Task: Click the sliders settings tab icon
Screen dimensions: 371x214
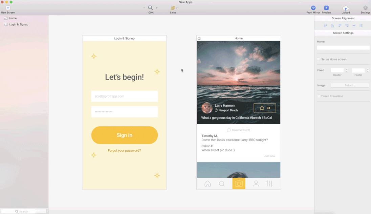Action: [269, 184]
